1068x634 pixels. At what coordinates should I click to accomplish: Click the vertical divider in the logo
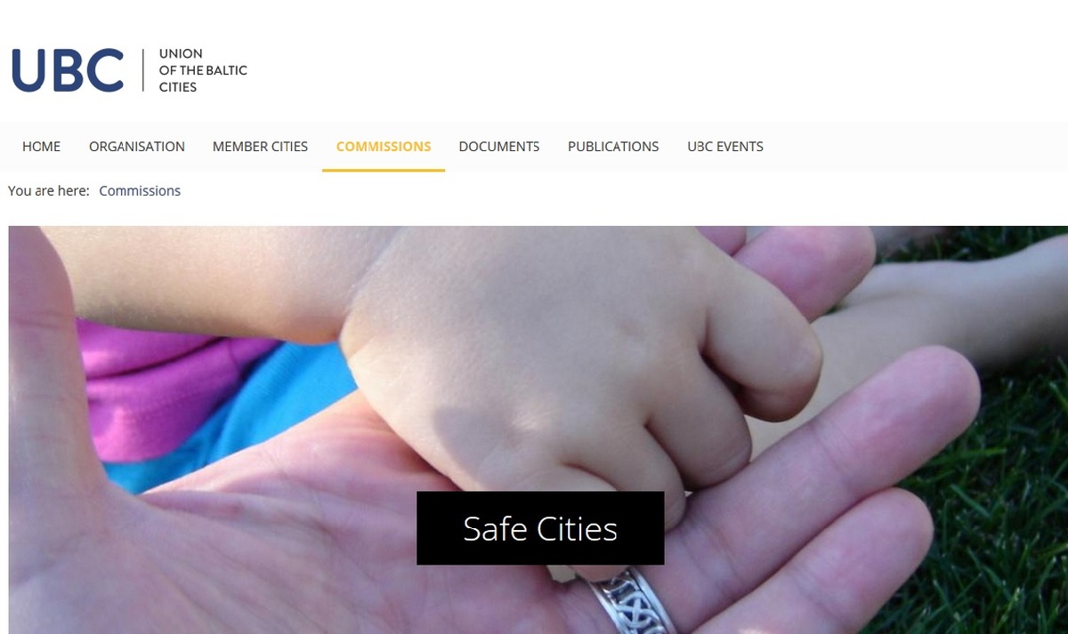(x=142, y=70)
